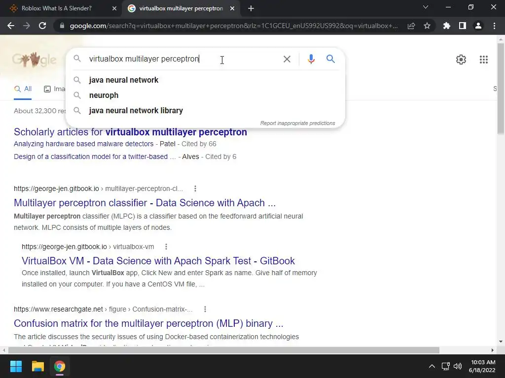Close the Roblox Slender tab

click(114, 8)
